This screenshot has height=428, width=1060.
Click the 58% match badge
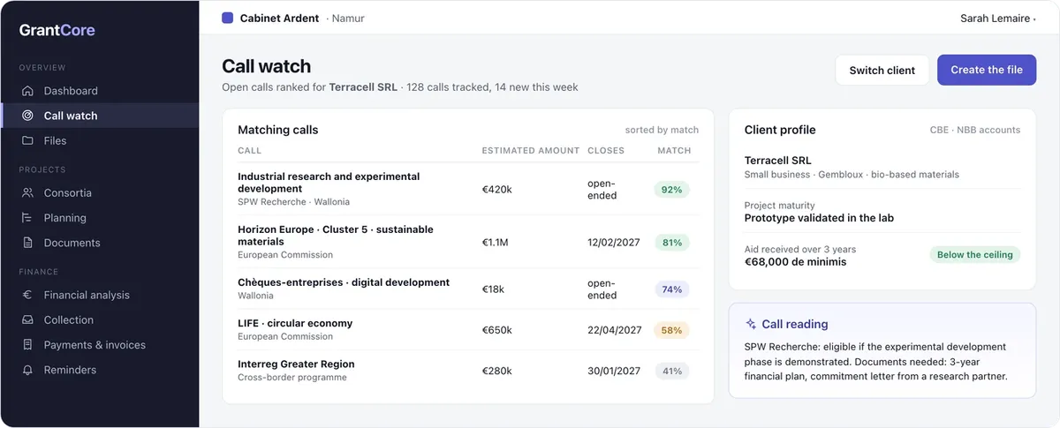coord(672,330)
